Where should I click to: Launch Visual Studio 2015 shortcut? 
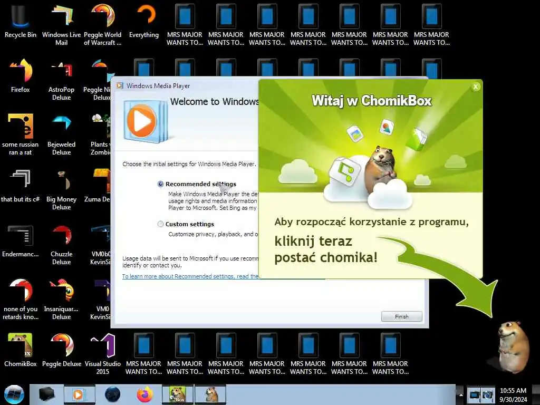(x=103, y=354)
